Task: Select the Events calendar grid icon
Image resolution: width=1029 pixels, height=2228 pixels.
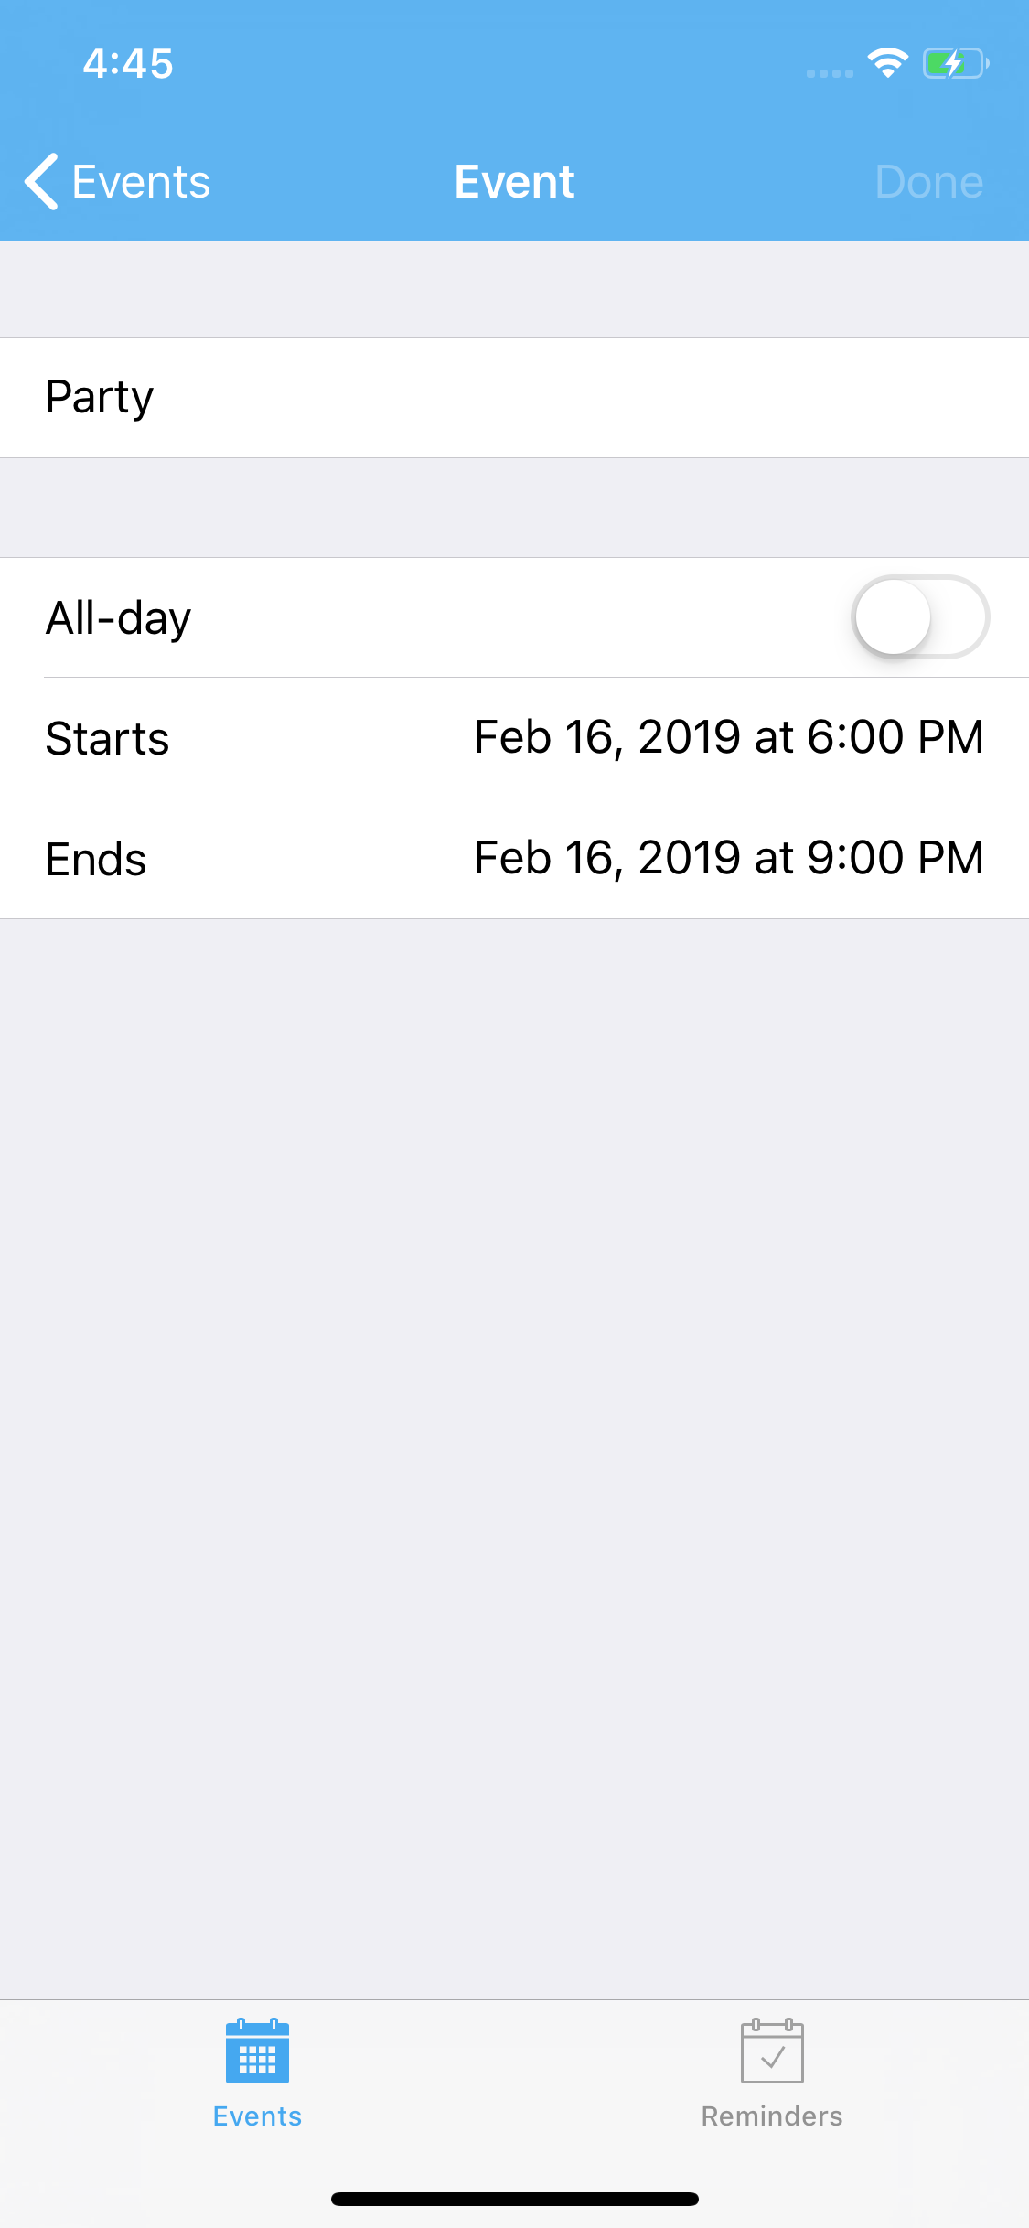Action: pos(257,2051)
